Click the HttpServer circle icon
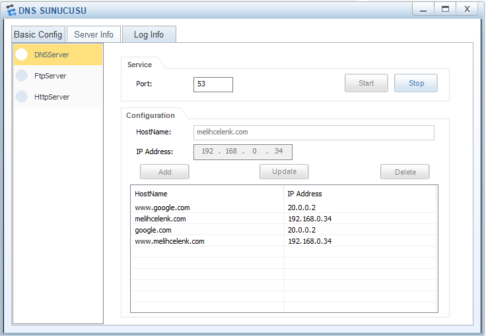 pos(22,97)
